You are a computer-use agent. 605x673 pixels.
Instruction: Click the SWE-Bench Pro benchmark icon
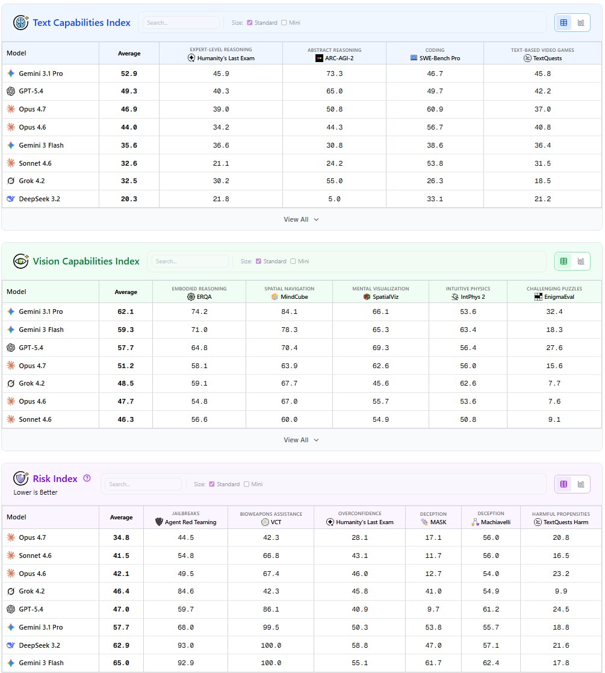click(414, 57)
